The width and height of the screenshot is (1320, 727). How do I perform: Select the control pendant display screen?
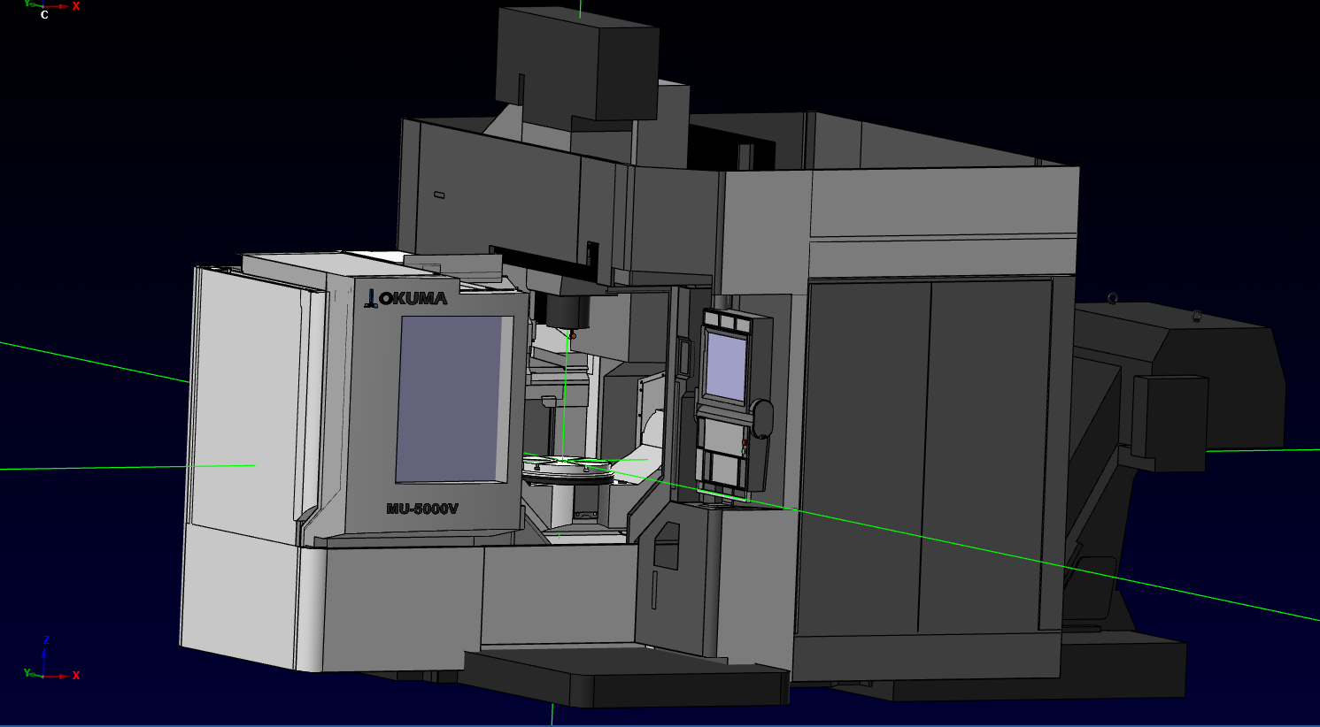tap(726, 368)
